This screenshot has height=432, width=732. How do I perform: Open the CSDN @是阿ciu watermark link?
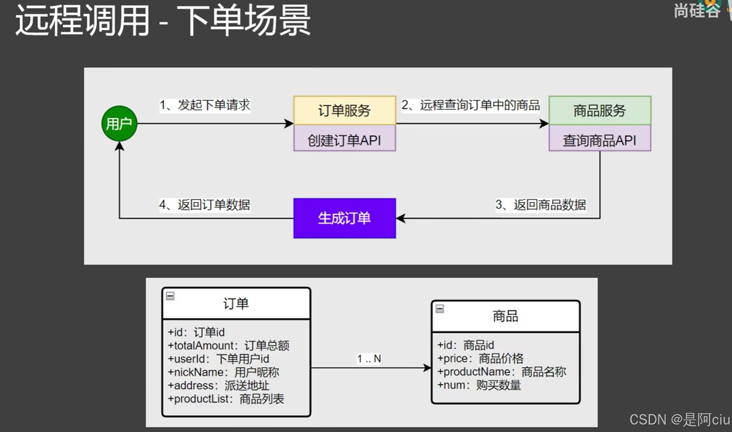tap(680, 420)
